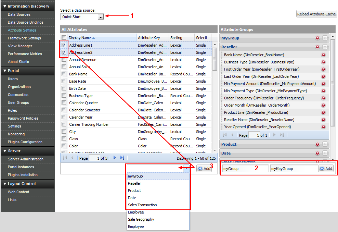Click the Reload Attribute Cache button
The width and height of the screenshot is (338, 232).
point(316,14)
